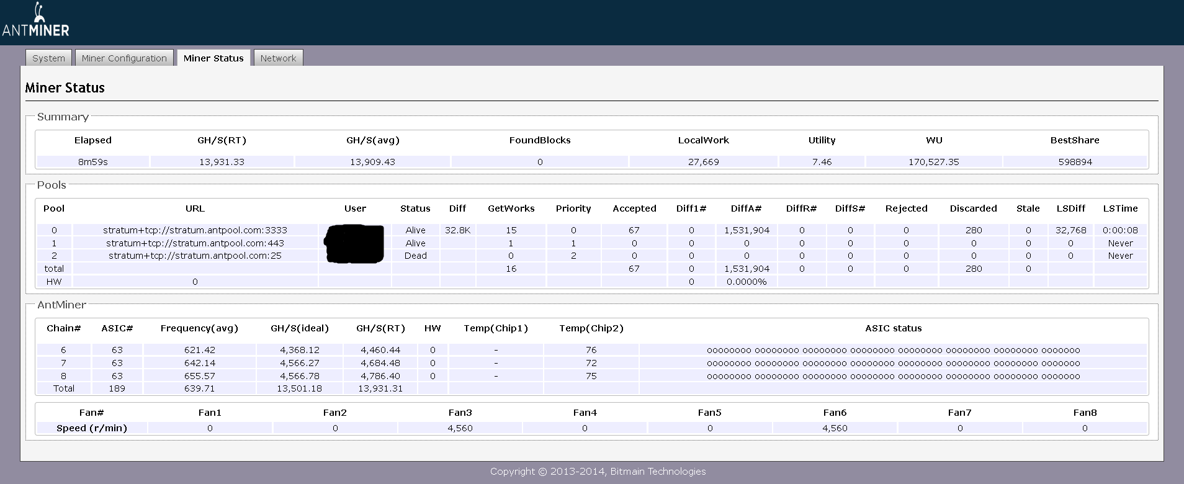The width and height of the screenshot is (1184, 484).
Task: Click the Discarded value 280 for pool 0
Action: point(973,230)
